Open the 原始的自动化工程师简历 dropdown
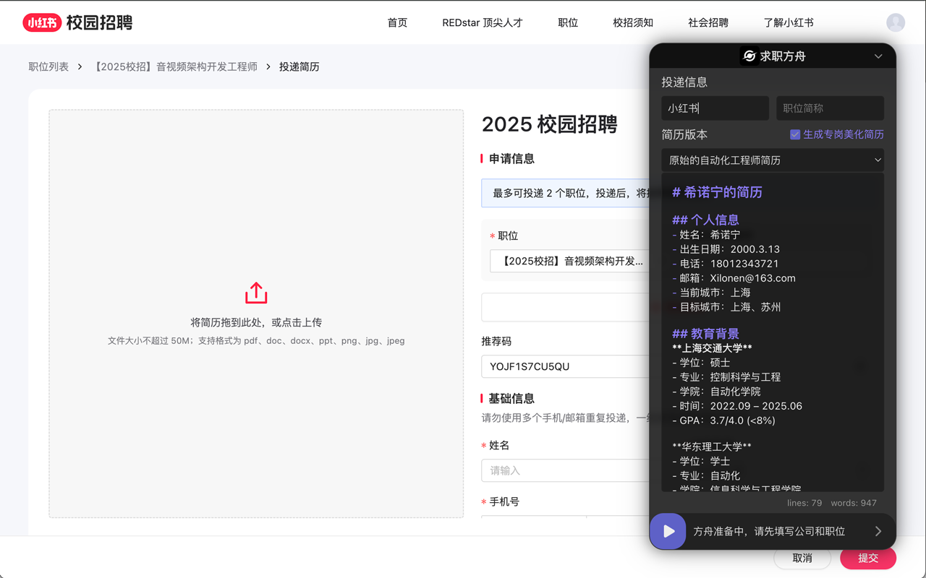The image size is (926, 578). coord(773,160)
